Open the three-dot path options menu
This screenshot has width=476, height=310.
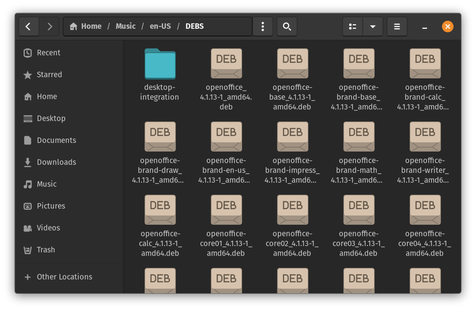[262, 27]
